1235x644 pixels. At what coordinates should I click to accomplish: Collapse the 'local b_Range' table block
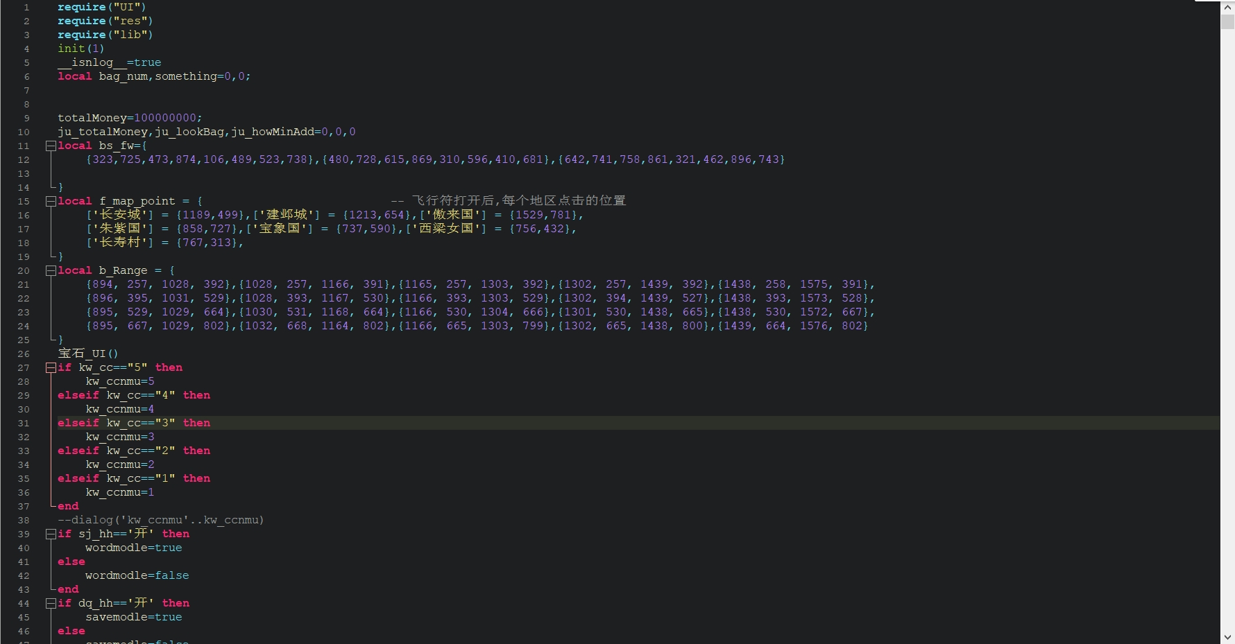tap(51, 270)
